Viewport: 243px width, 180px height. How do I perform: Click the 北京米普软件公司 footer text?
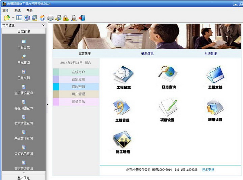138,170
